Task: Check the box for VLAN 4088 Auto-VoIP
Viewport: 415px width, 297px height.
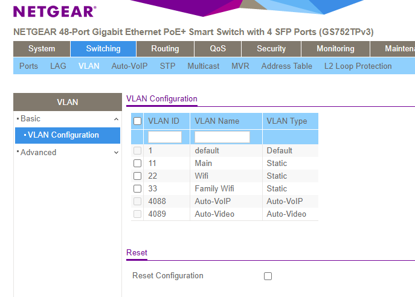Action: point(137,202)
